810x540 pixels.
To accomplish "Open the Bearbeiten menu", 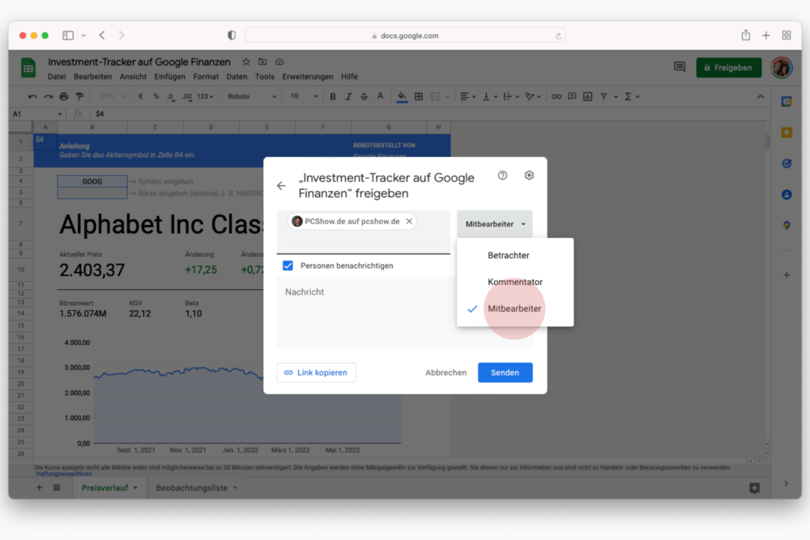I will click(92, 77).
